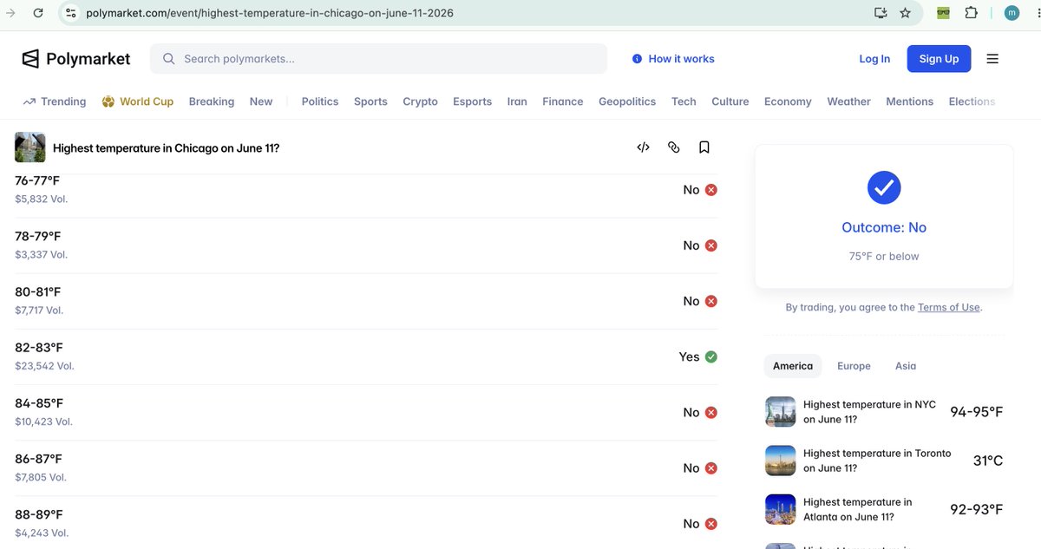
Task: Click the Outcome: No heading
Action: pyautogui.click(x=884, y=227)
